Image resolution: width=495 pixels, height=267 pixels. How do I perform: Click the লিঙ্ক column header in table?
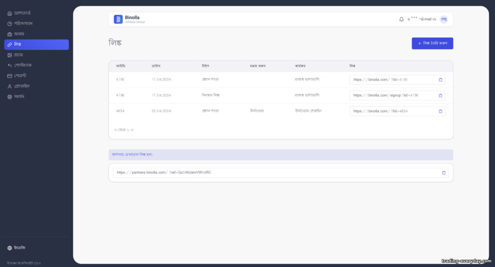point(353,66)
